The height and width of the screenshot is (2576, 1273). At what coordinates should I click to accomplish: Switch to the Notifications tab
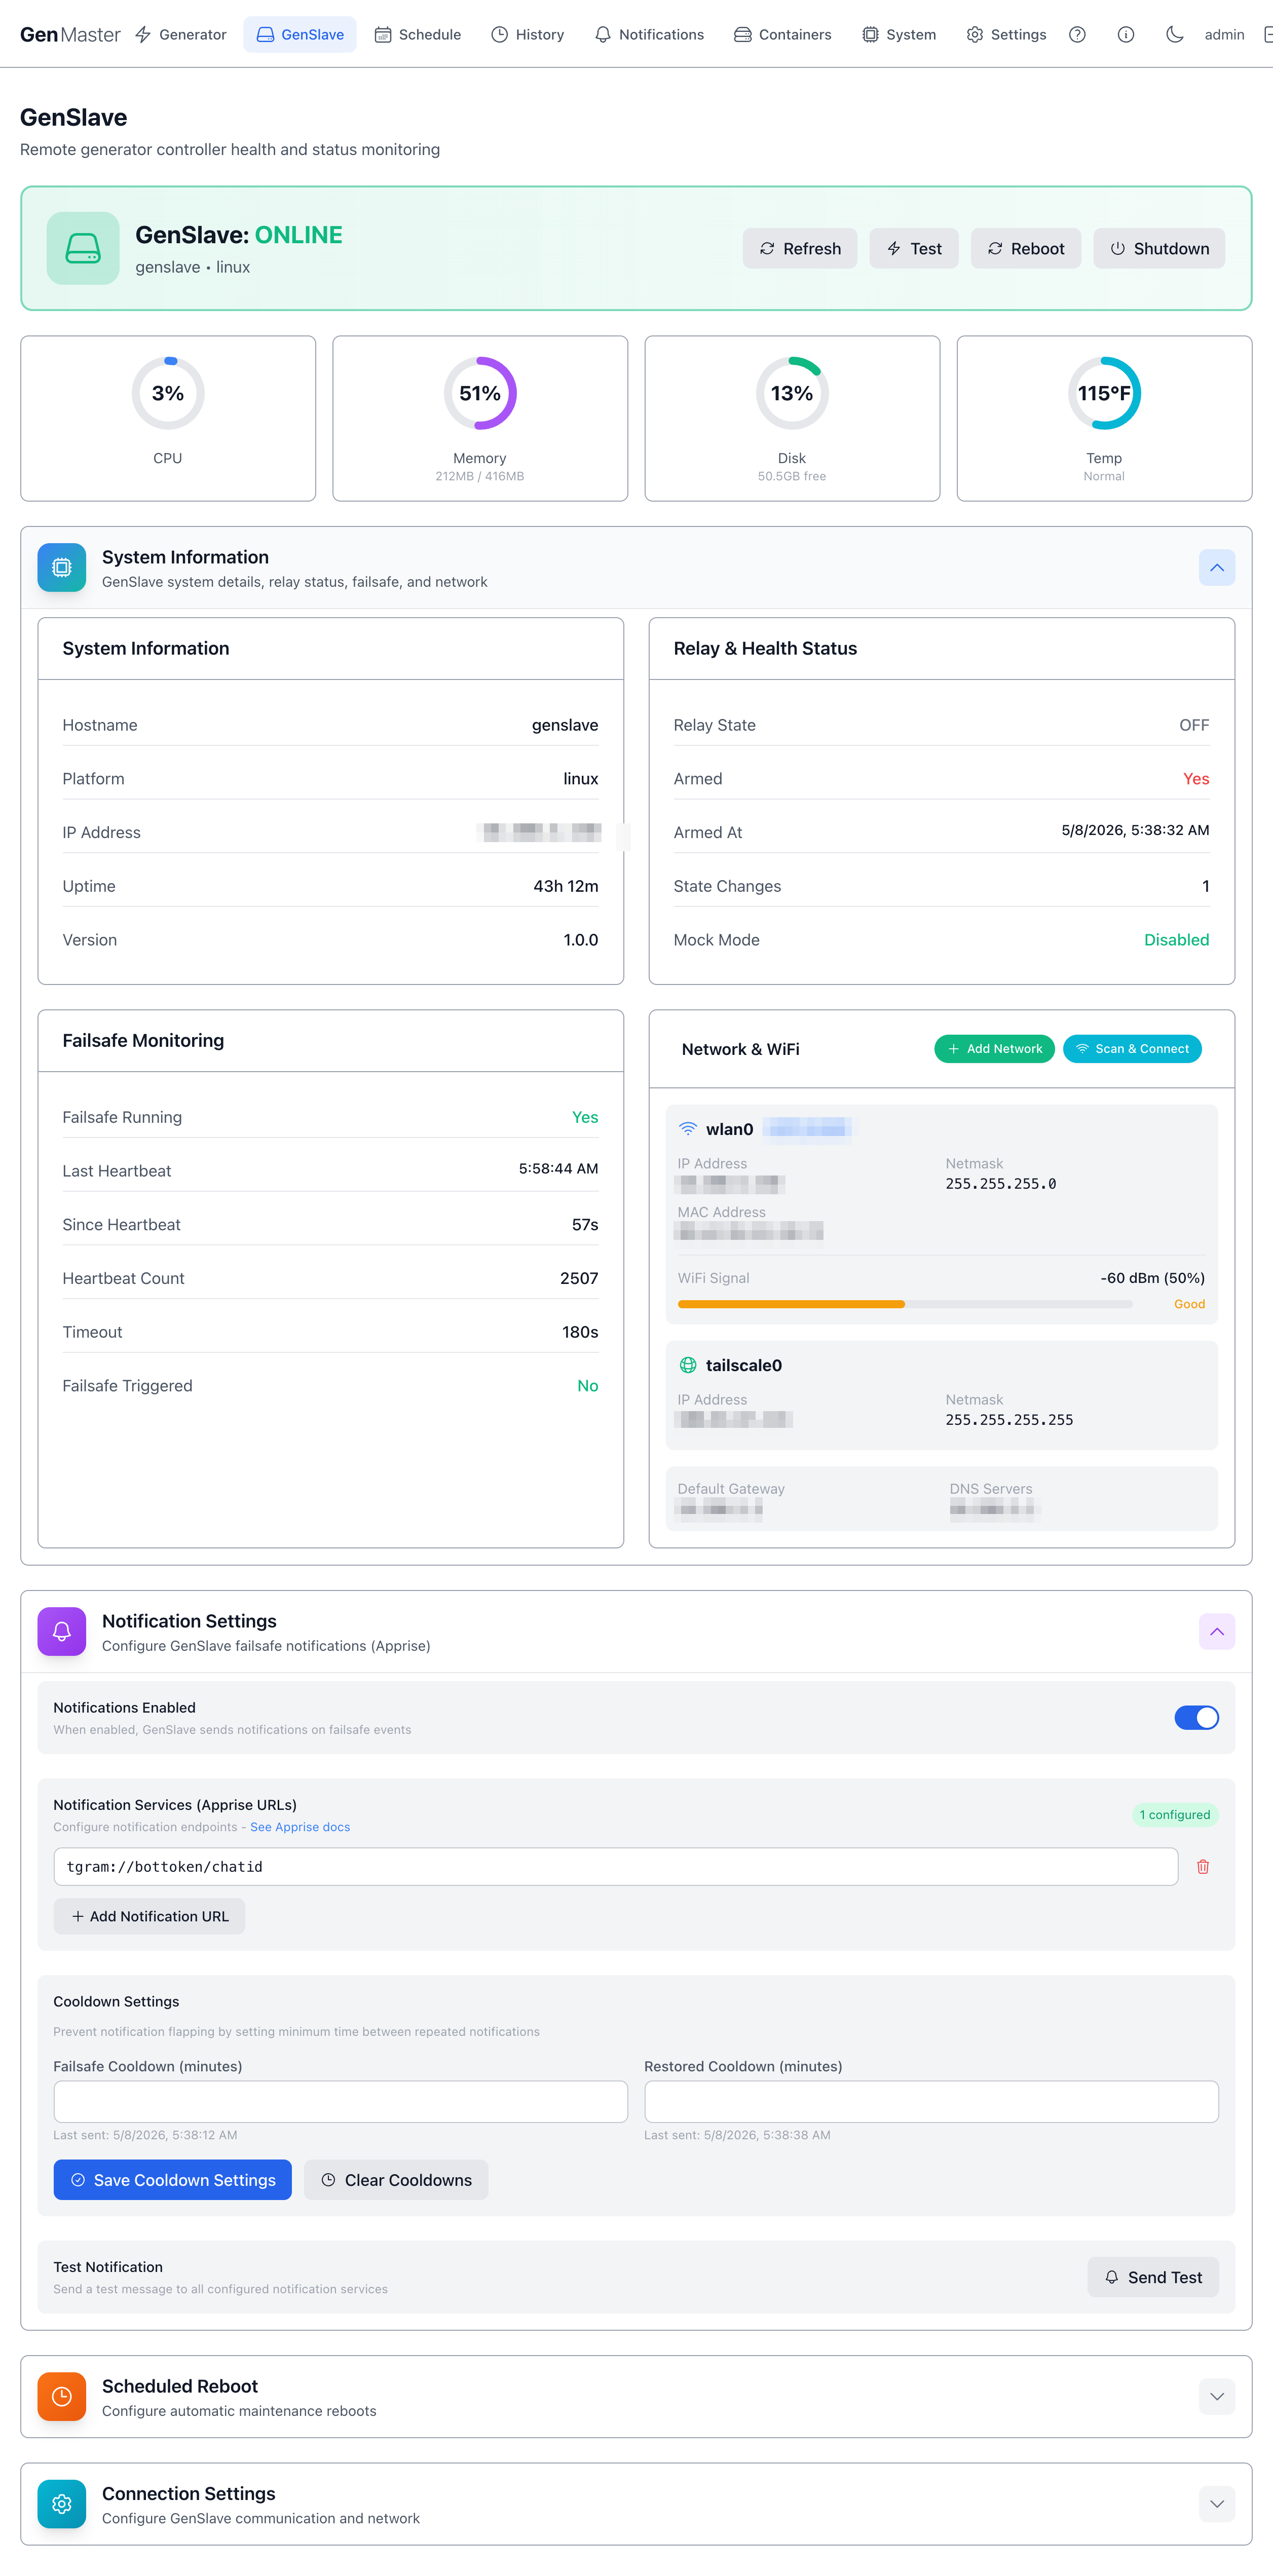tap(649, 34)
